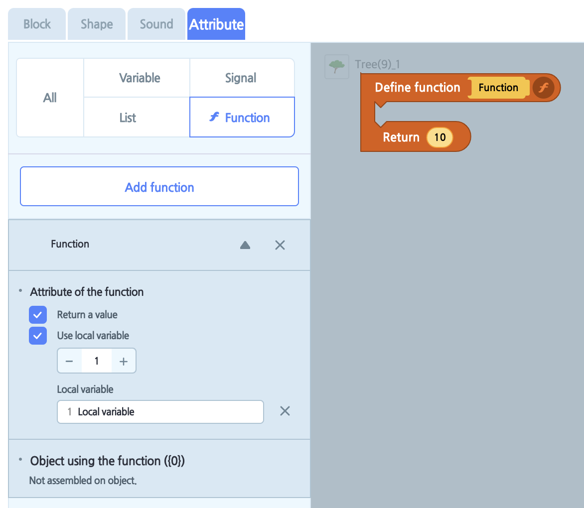Open the Shape tab
The height and width of the screenshot is (508, 584).
[96, 23]
